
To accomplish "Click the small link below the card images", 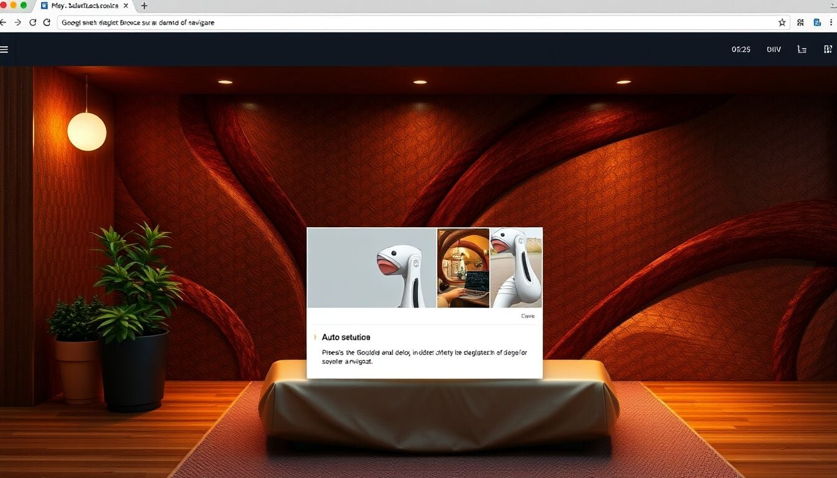I will 527,316.
